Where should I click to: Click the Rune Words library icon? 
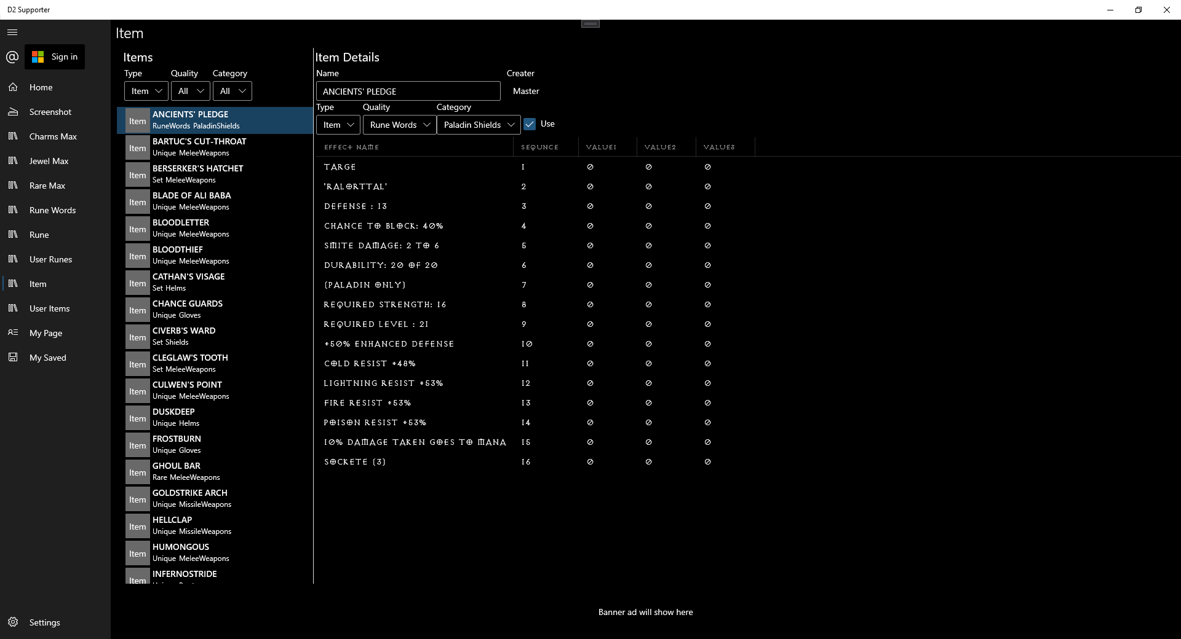[x=13, y=210]
